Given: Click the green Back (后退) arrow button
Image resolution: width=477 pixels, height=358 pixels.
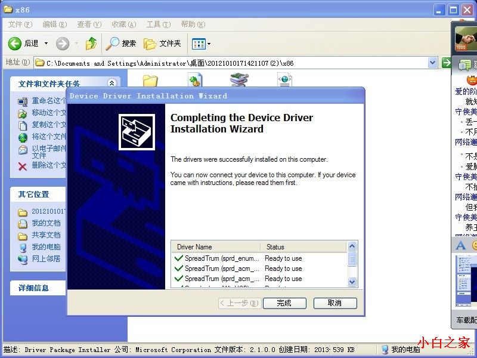Looking at the screenshot, I should click(x=14, y=44).
